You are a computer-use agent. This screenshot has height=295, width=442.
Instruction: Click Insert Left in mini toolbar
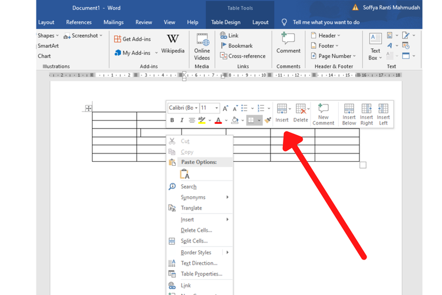383,114
